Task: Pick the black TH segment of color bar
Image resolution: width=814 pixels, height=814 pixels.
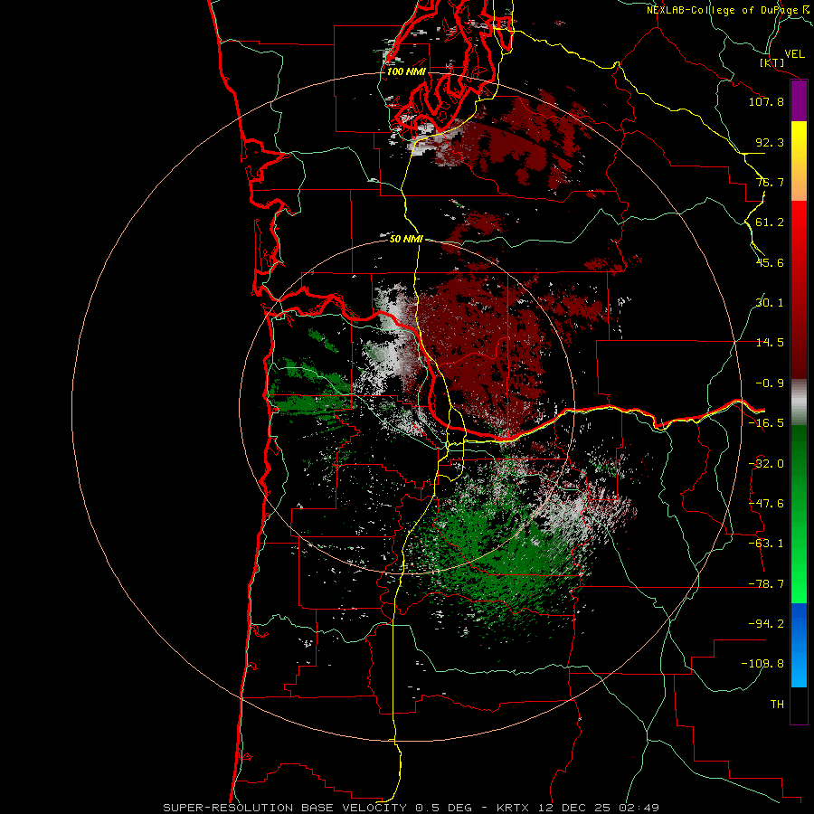Action: point(799,705)
